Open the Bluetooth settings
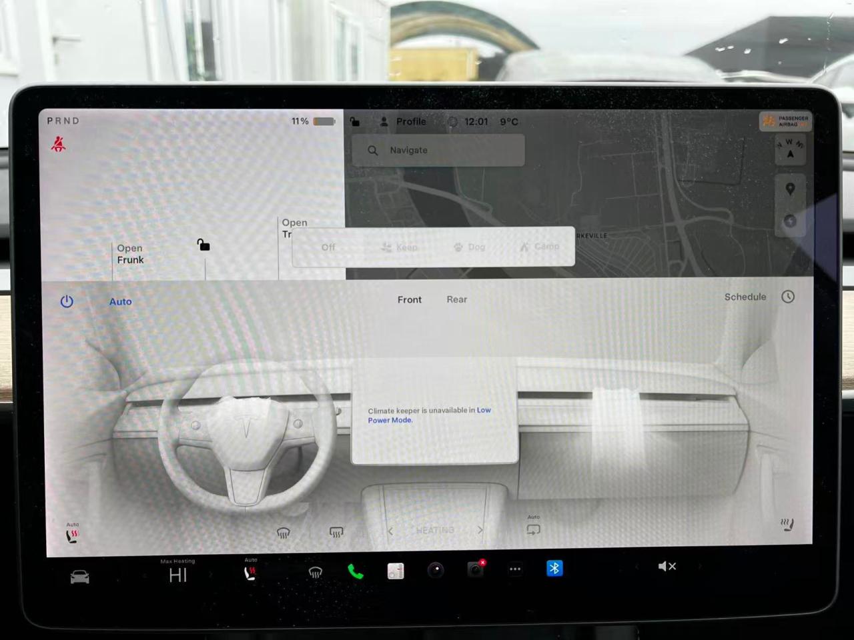This screenshot has width=854, height=640. [554, 568]
